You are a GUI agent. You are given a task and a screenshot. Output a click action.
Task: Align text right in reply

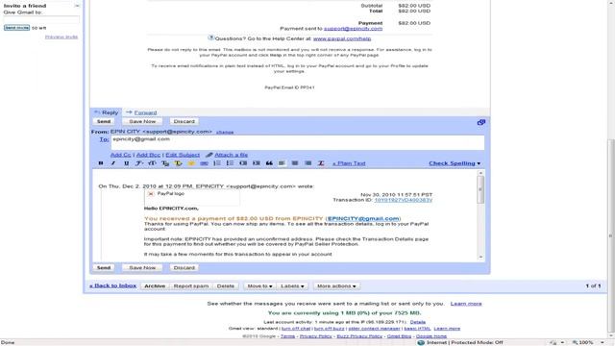click(307, 163)
